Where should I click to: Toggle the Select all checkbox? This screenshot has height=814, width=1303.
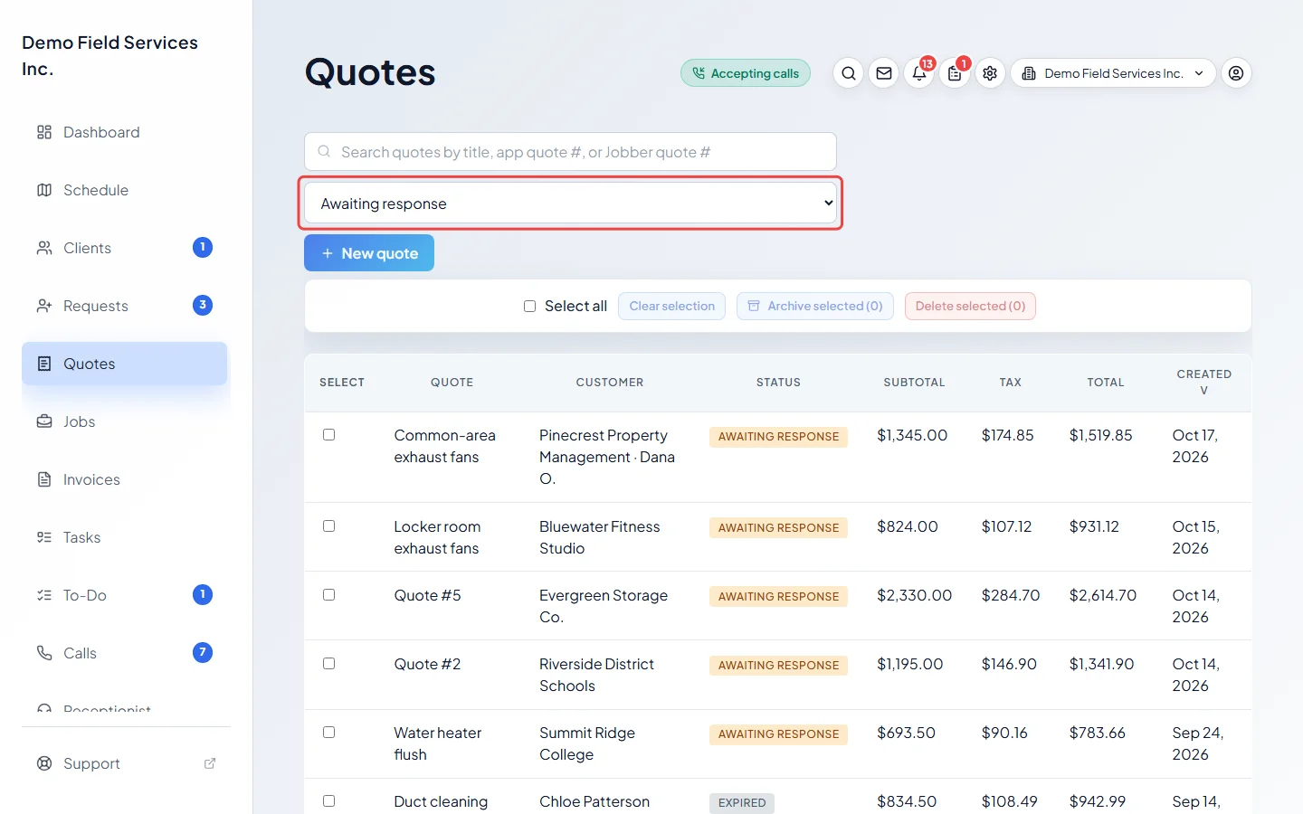530,307
